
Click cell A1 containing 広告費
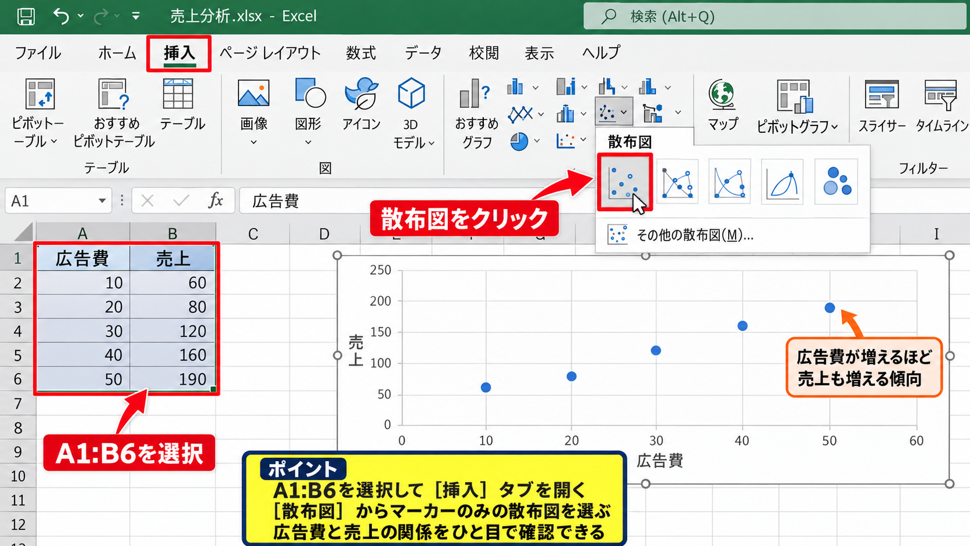(82, 258)
